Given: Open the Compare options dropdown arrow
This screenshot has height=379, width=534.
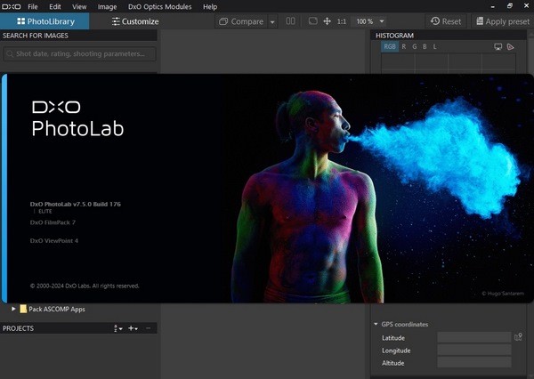Looking at the screenshot, I should pos(272,21).
